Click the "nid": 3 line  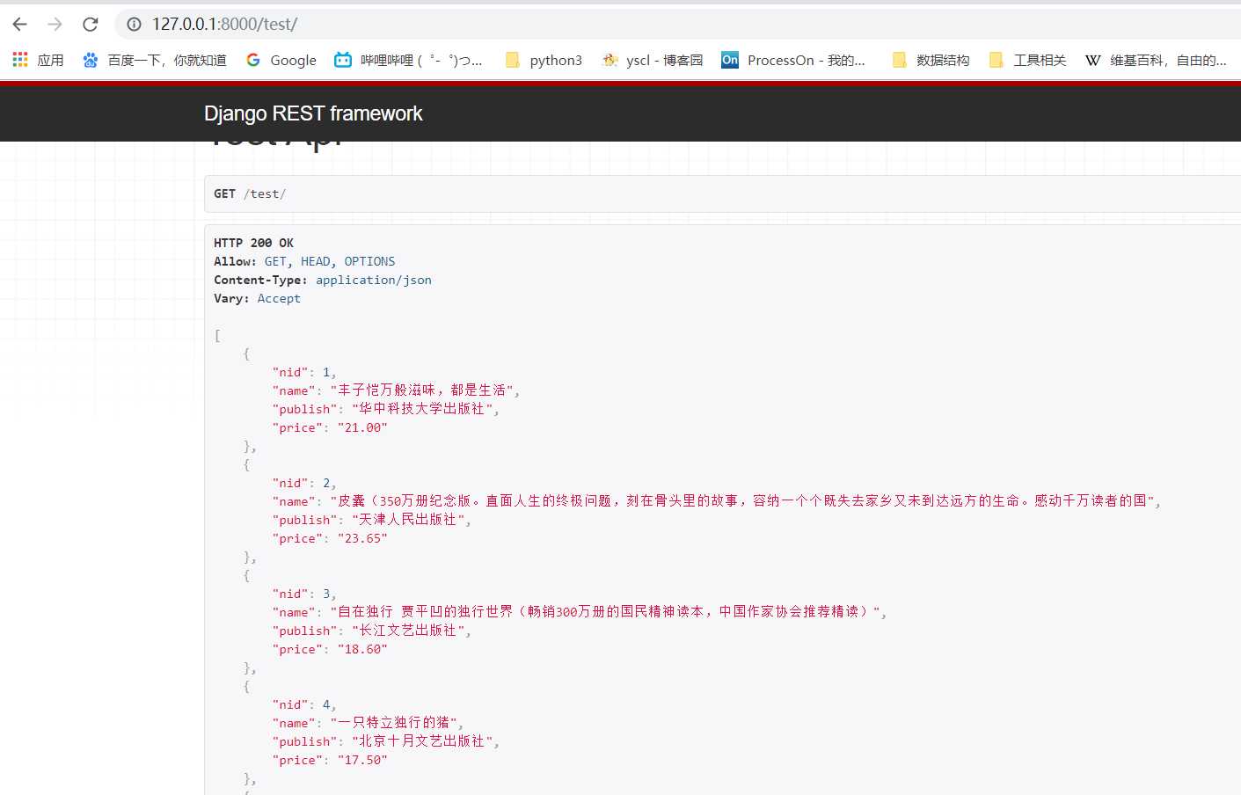pos(304,594)
